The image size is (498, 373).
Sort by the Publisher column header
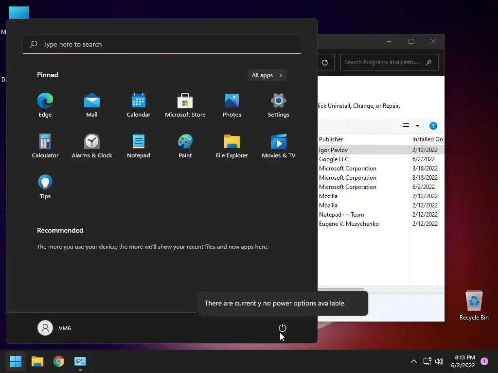363,139
